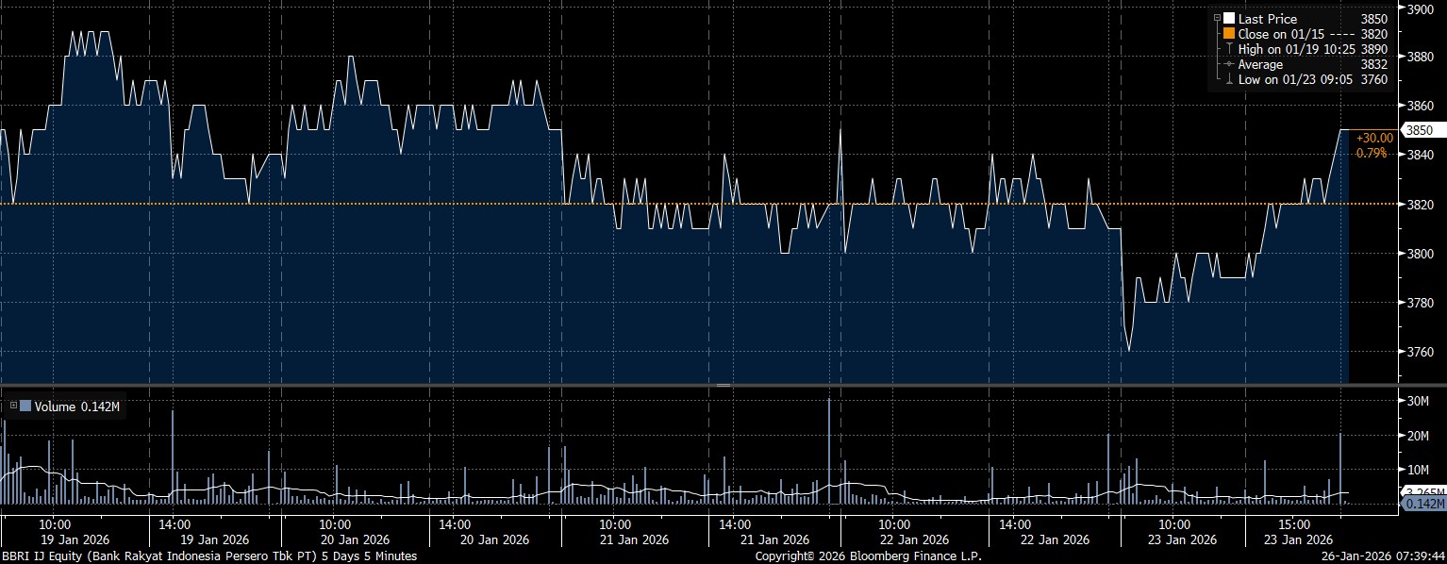Select the Average line marker icon
The width and height of the screenshot is (1447, 564).
(x=1228, y=65)
